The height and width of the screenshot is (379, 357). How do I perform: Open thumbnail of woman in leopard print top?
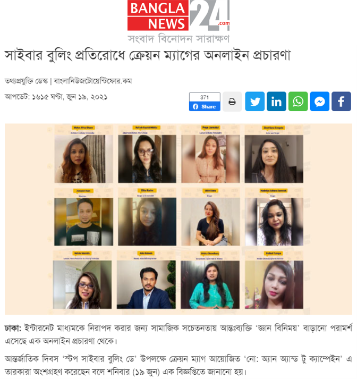coord(83,159)
